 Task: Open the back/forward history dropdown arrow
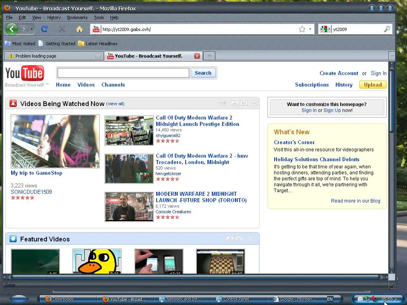point(31,29)
